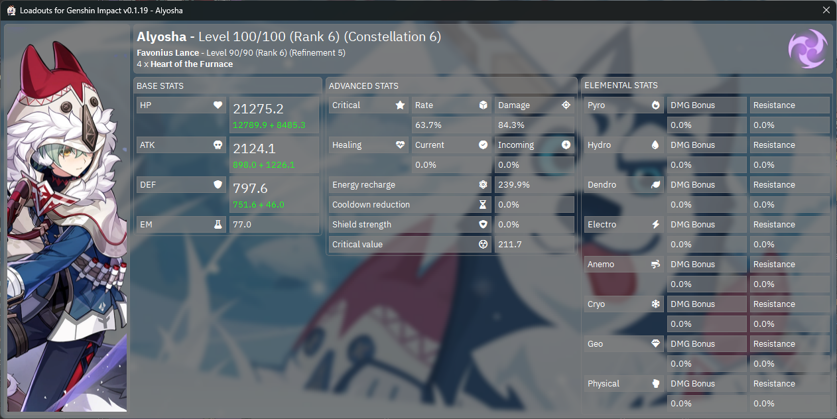837x419 pixels.
Task: Click the Electro row DMG Bonus label
Action: [x=707, y=225]
